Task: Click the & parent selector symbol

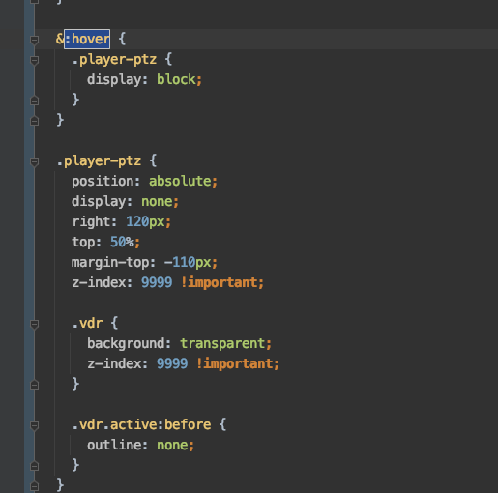Action: click(60, 39)
